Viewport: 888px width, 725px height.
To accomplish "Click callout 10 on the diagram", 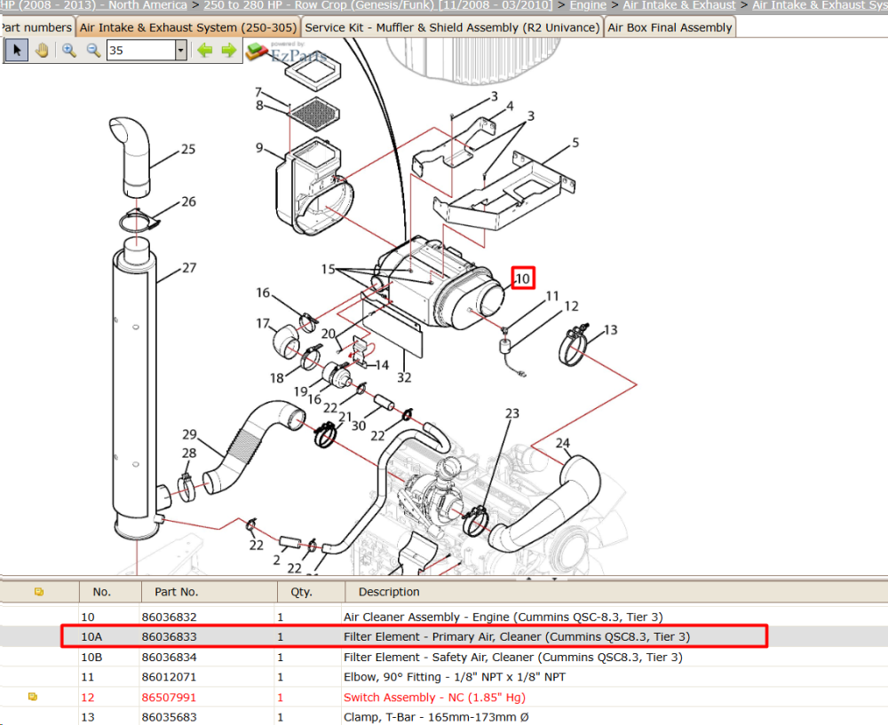I will pos(523,279).
